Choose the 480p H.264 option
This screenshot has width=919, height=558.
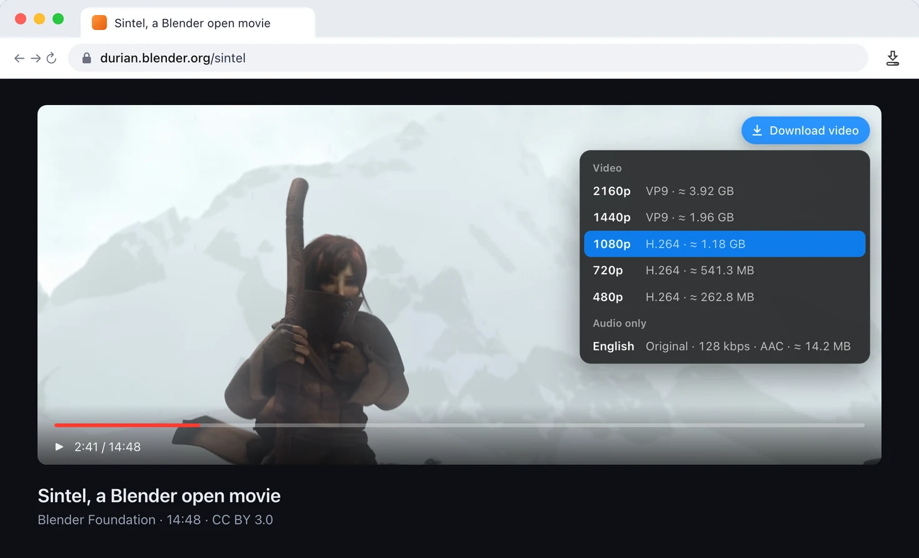(x=725, y=297)
